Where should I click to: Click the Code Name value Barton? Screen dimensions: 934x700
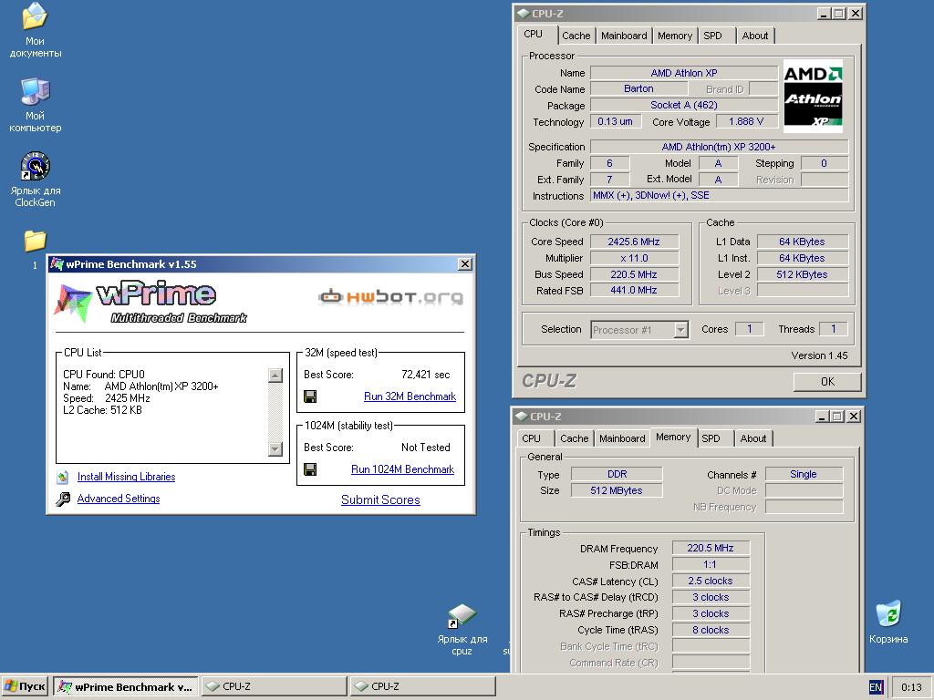pyautogui.click(x=638, y=88)
